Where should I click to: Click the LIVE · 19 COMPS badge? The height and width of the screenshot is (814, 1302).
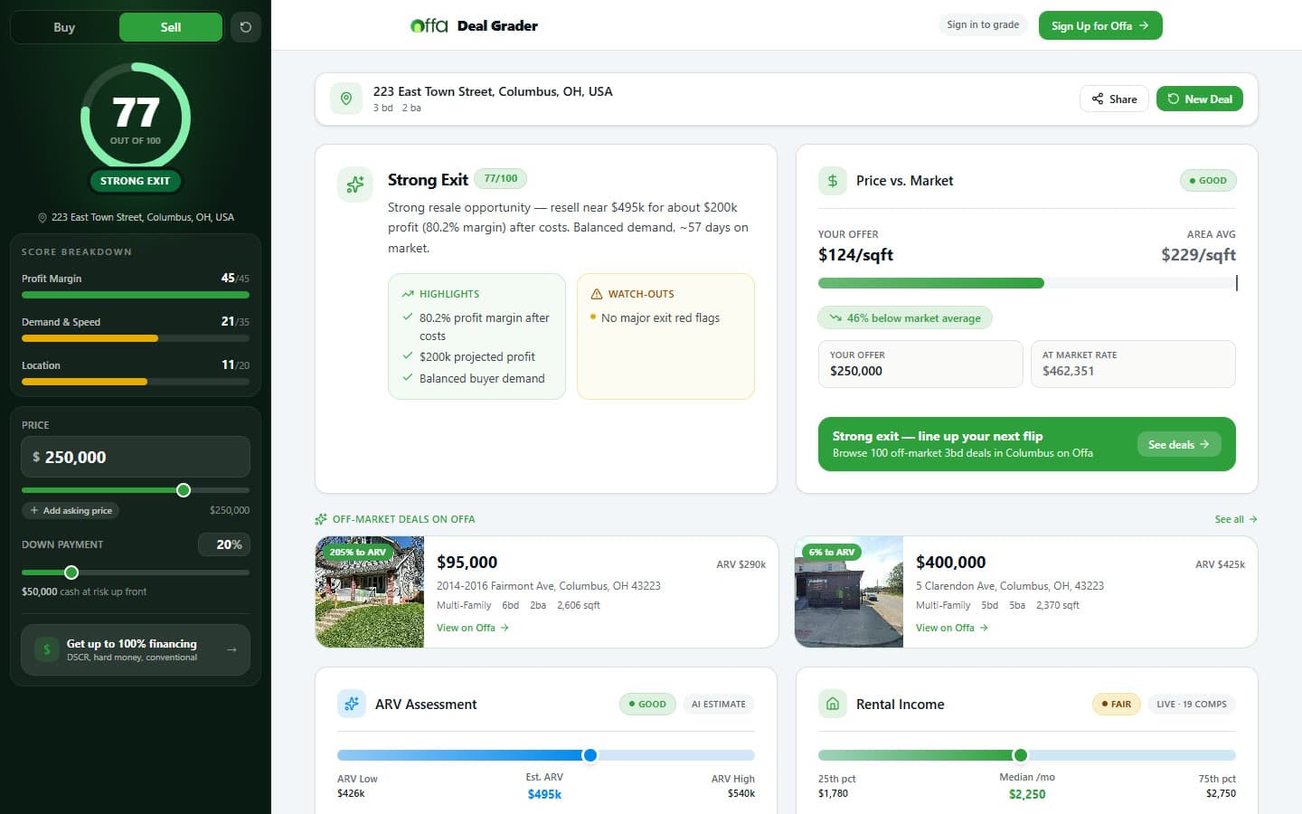1192,704
